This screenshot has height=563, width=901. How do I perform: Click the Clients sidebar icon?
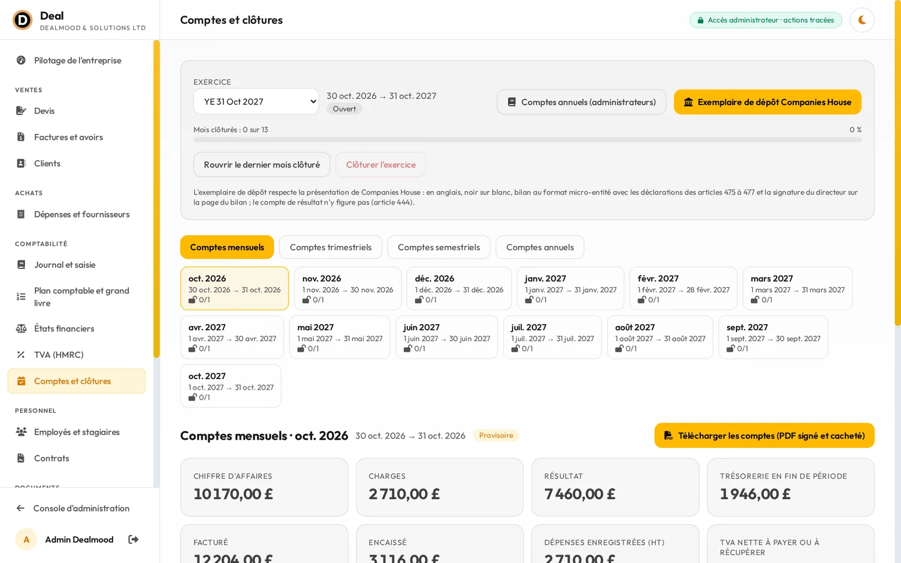pos(21,163)
